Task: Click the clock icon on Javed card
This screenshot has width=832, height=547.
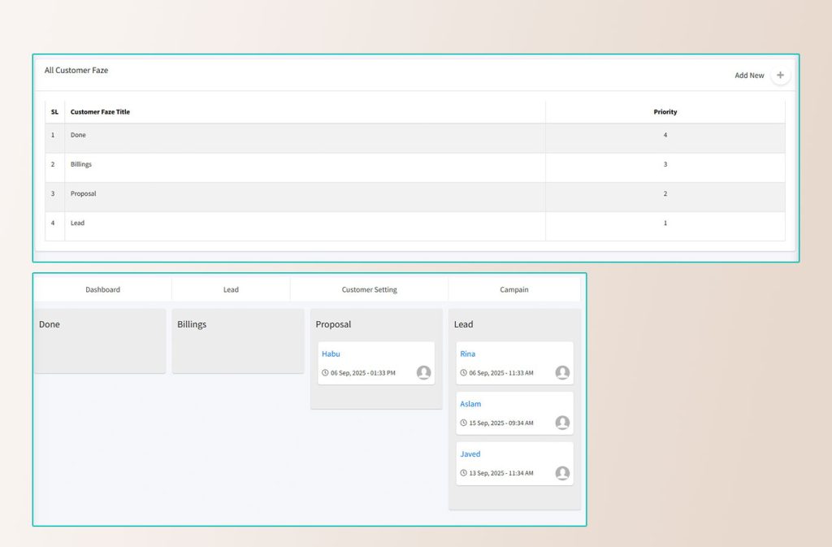Action: coord(464,473)
